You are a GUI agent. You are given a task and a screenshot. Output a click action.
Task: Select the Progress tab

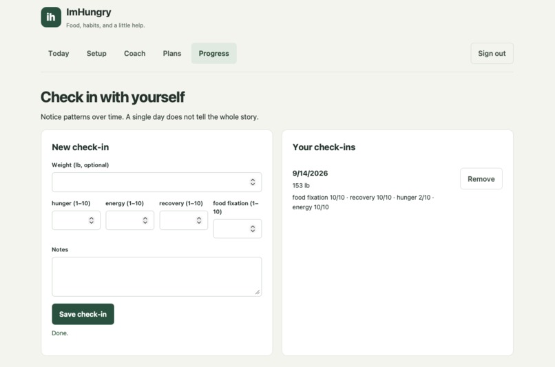coord(213,54)
